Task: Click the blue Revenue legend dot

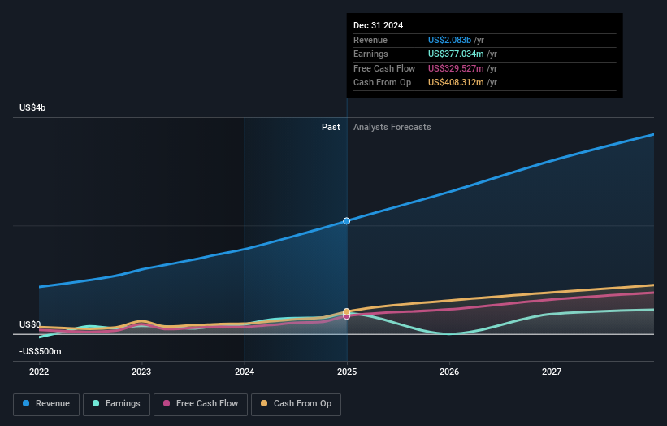Action: tap(26, 403)
